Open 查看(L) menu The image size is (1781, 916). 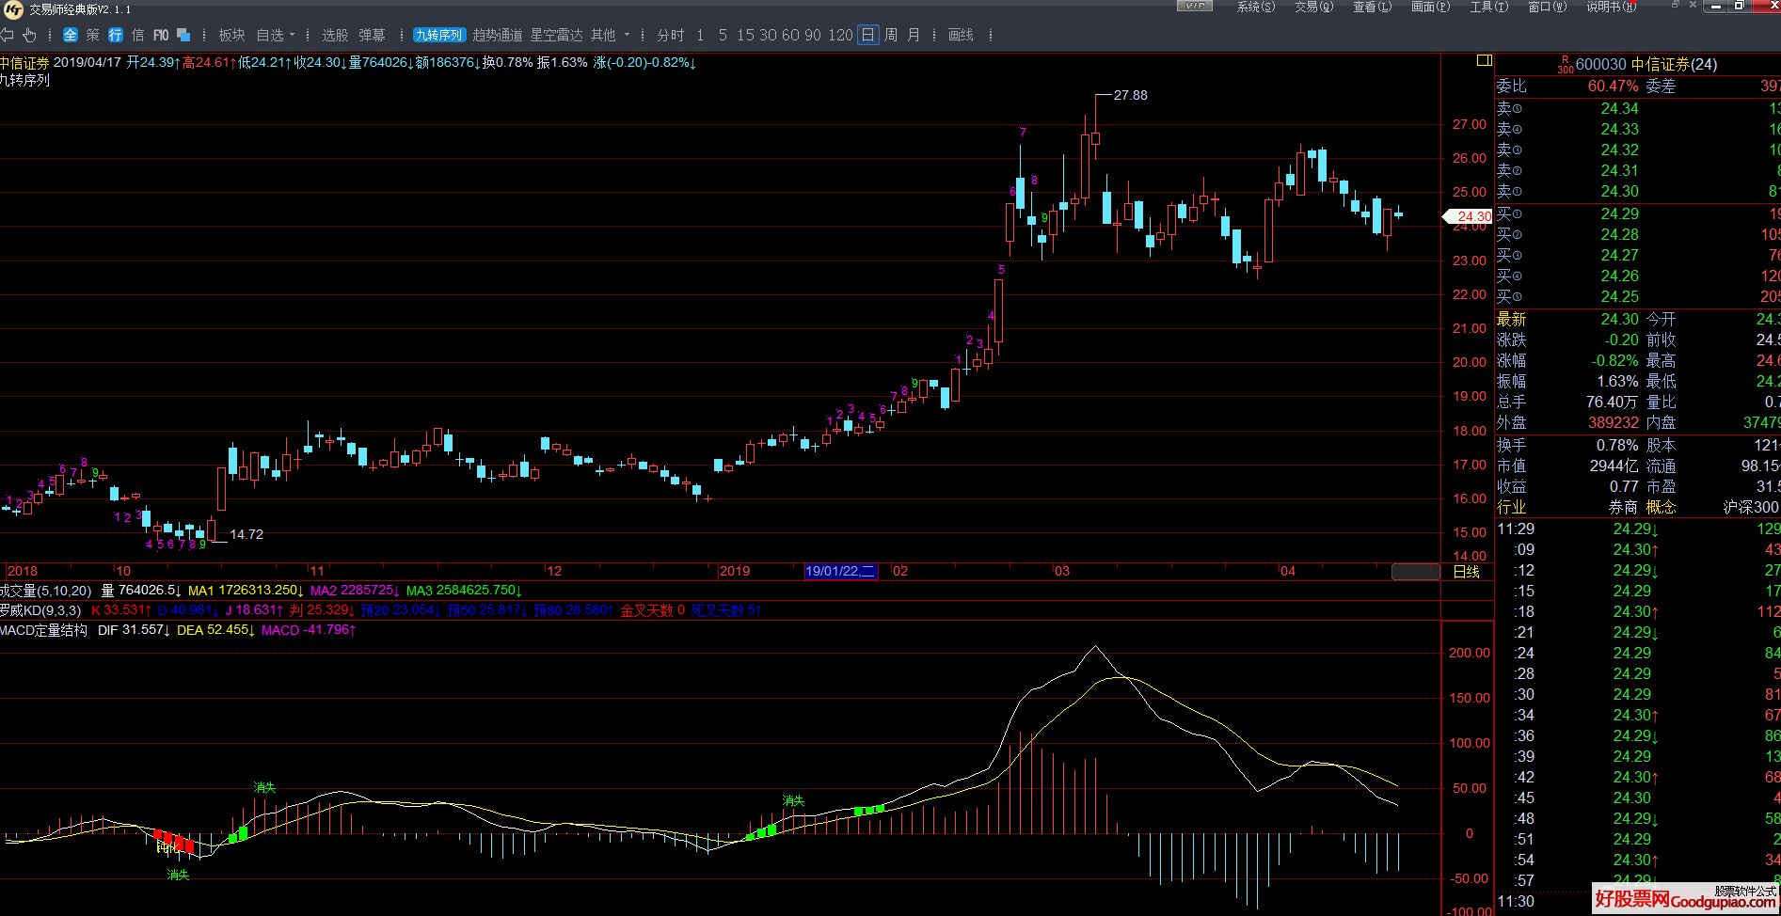tap(1373, 7)
